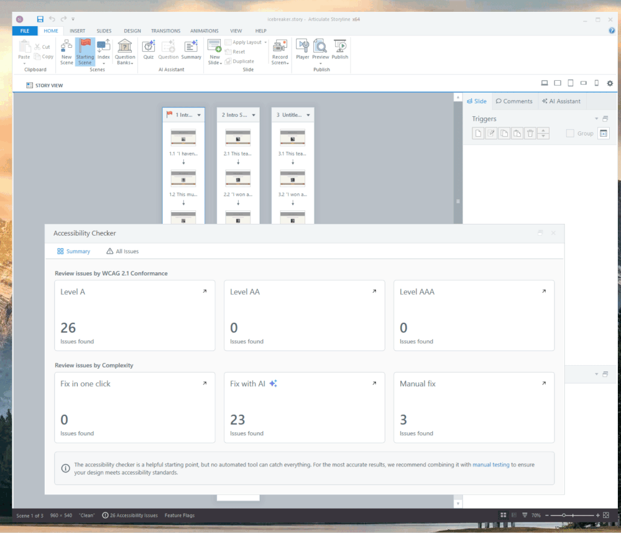Follow the manual testing link
The width and height of the screenshot is (621, 533).
[x=490, y=465]
